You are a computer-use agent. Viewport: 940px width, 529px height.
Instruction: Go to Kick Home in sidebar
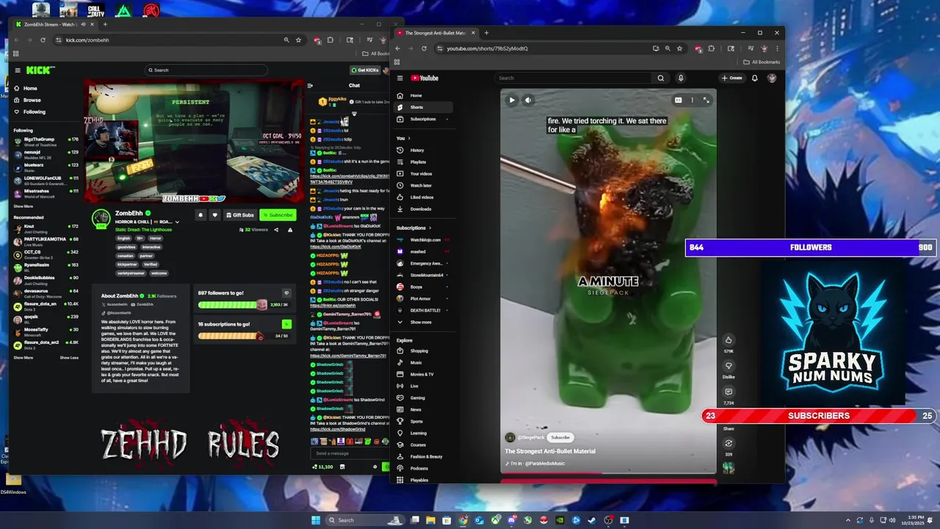[29, 88]
